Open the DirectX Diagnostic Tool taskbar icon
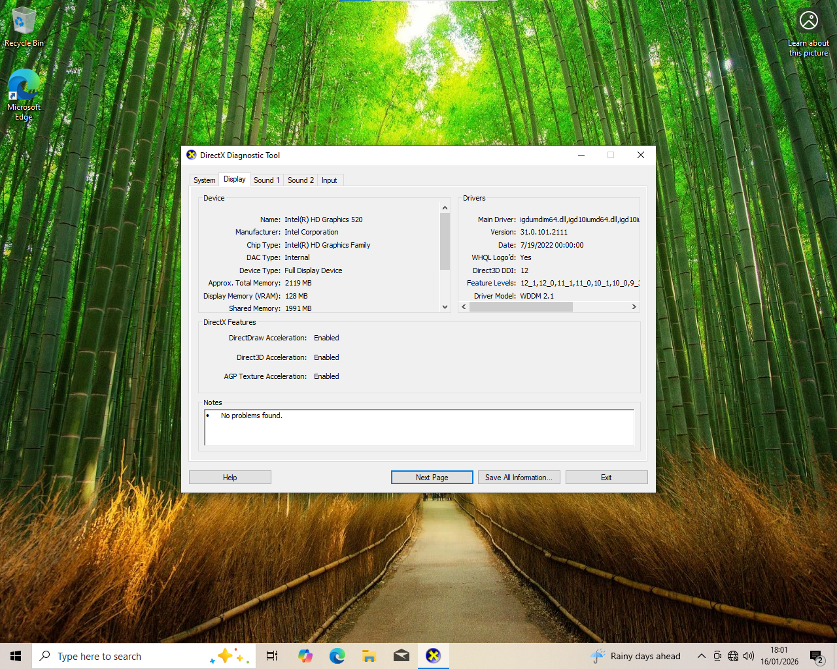The height and width of the screenshot is (669, 837). [x=433, y=656]
